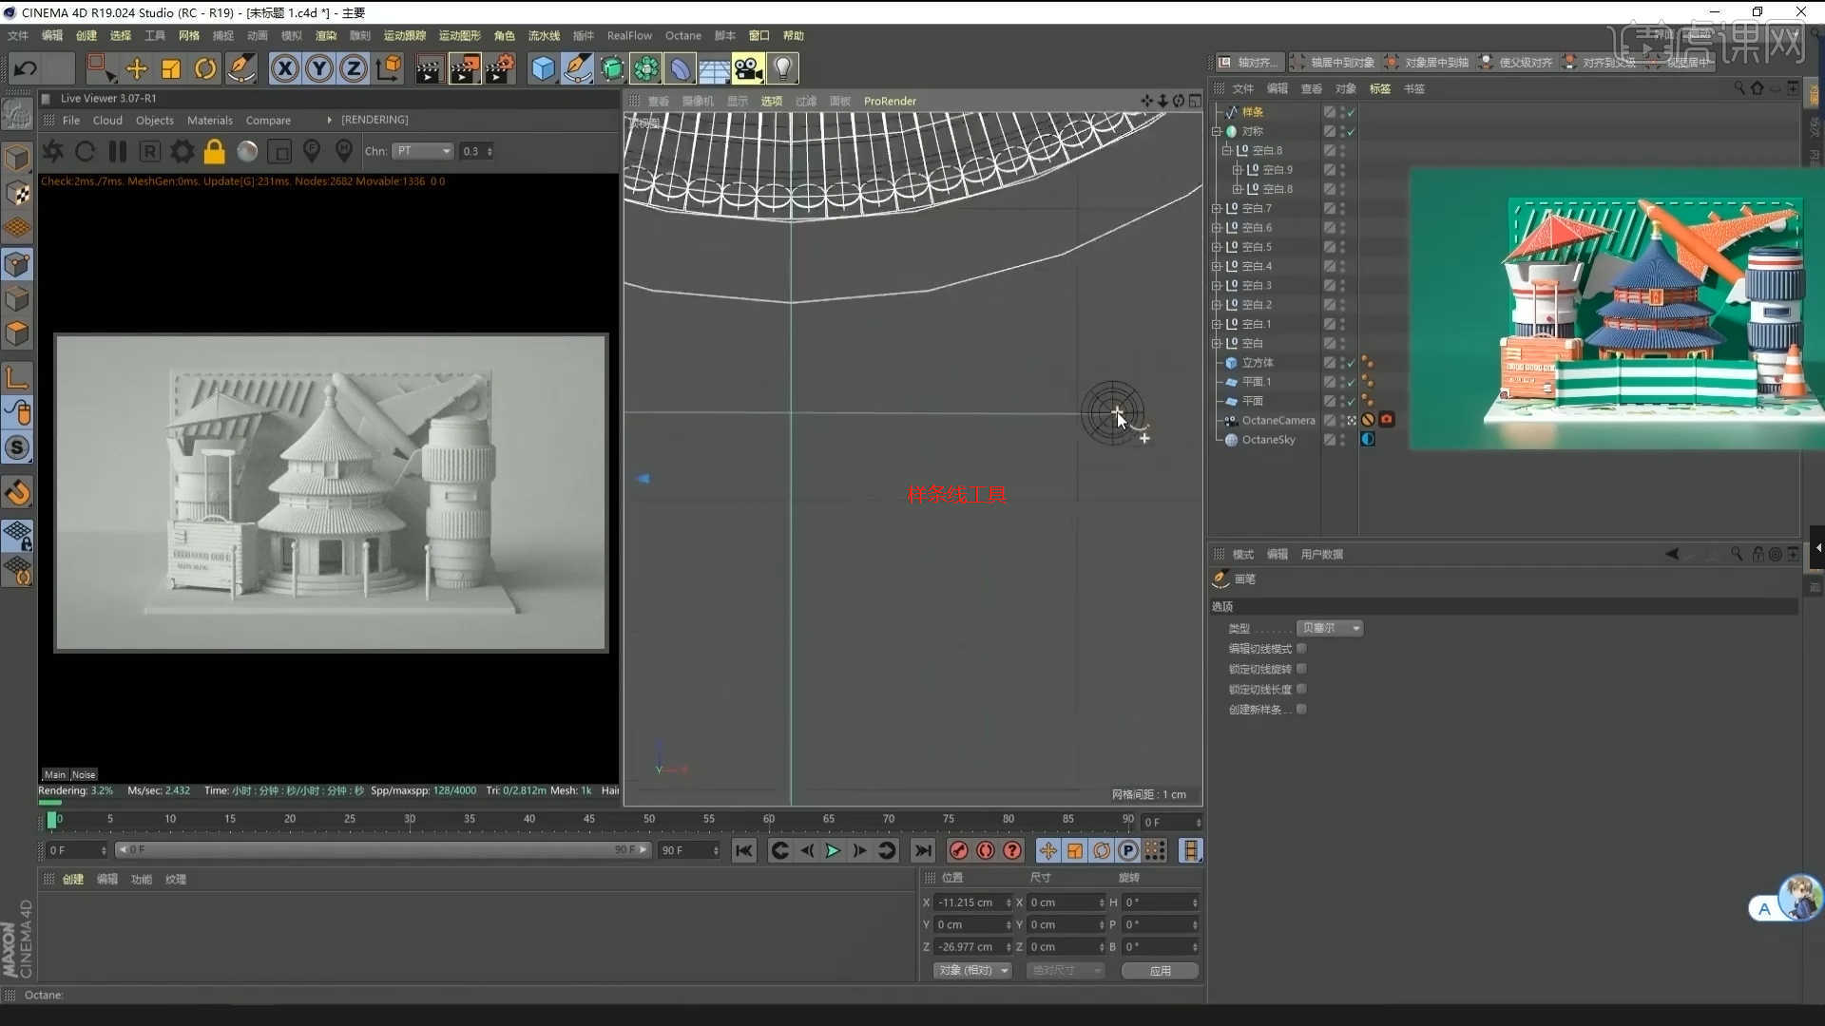Add a cube primitive object
The image size is (1825, 1026).
[543, 68]
